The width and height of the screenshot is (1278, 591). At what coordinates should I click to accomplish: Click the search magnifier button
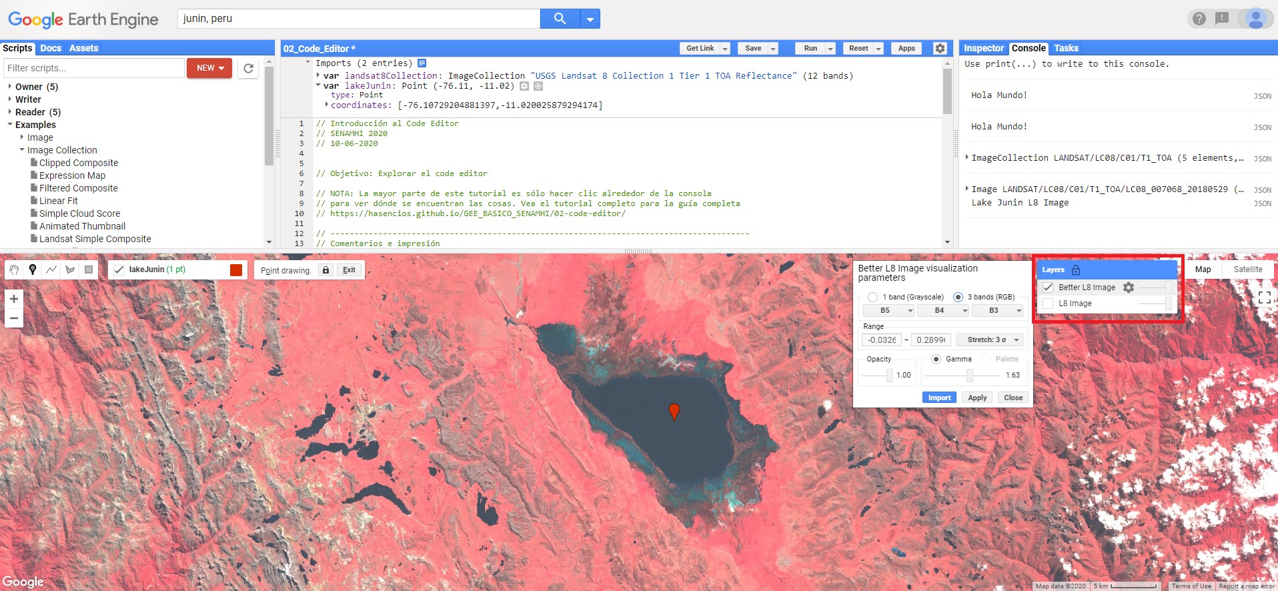click(560, 19)
